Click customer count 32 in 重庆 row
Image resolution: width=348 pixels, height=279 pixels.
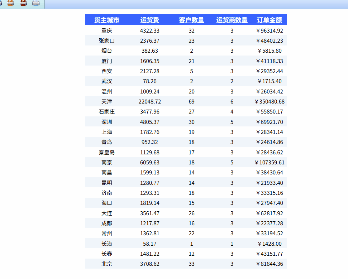point(191,30)
